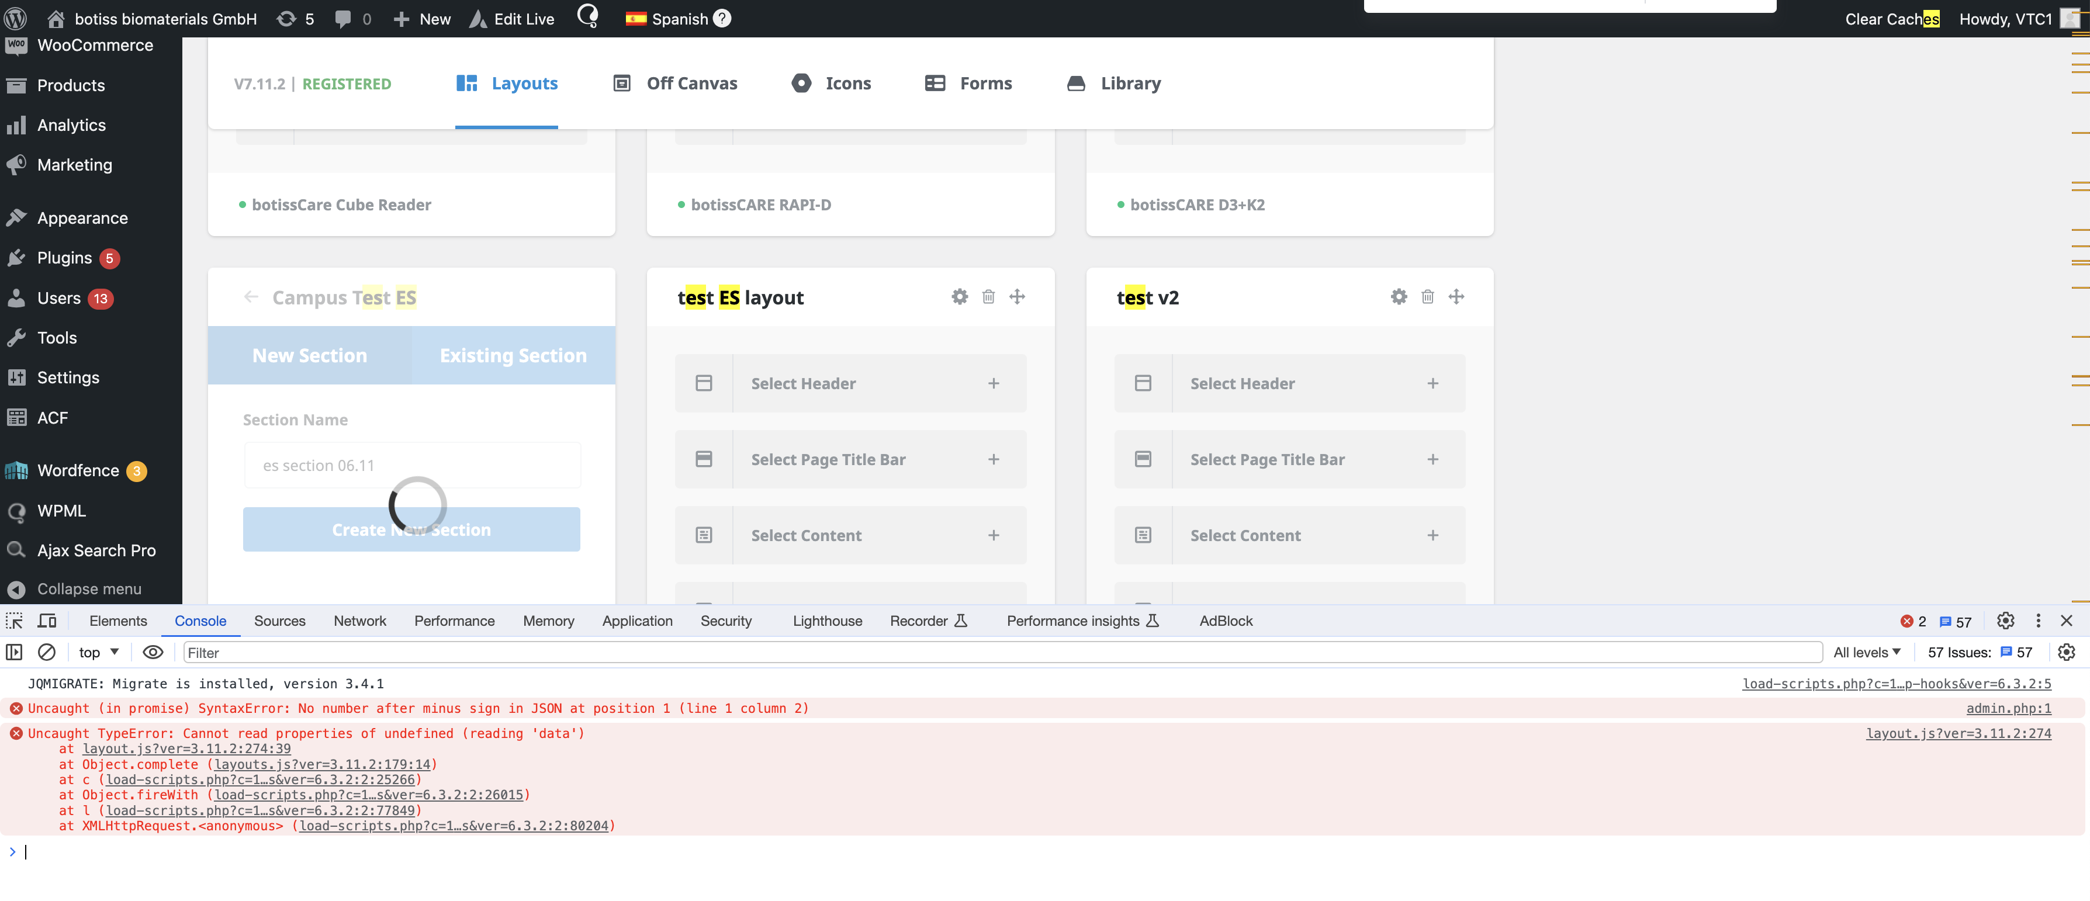Viewport: 2090px width, 901px height.
Task: Click the WPML language icon in admin bar
Action: [x=587, y=17]
